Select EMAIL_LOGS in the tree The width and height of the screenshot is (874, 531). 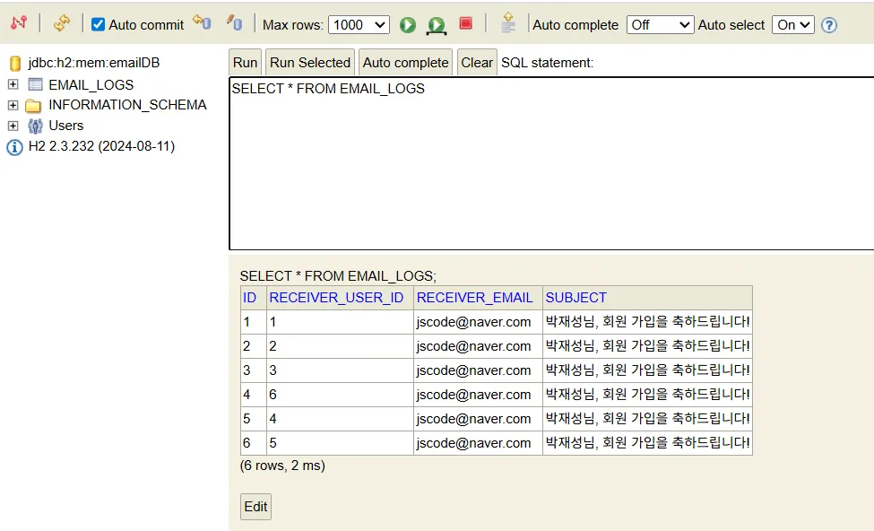(91, 85)
